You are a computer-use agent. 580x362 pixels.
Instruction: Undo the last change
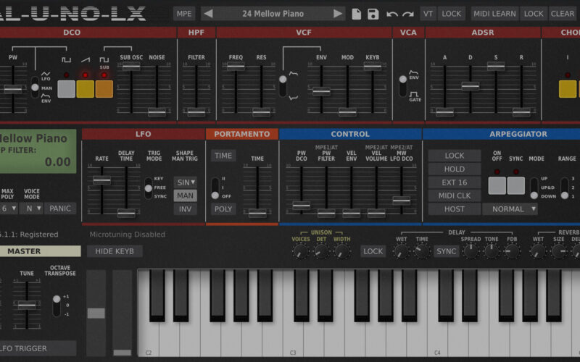pyautogui.click(x=392, y=14)
